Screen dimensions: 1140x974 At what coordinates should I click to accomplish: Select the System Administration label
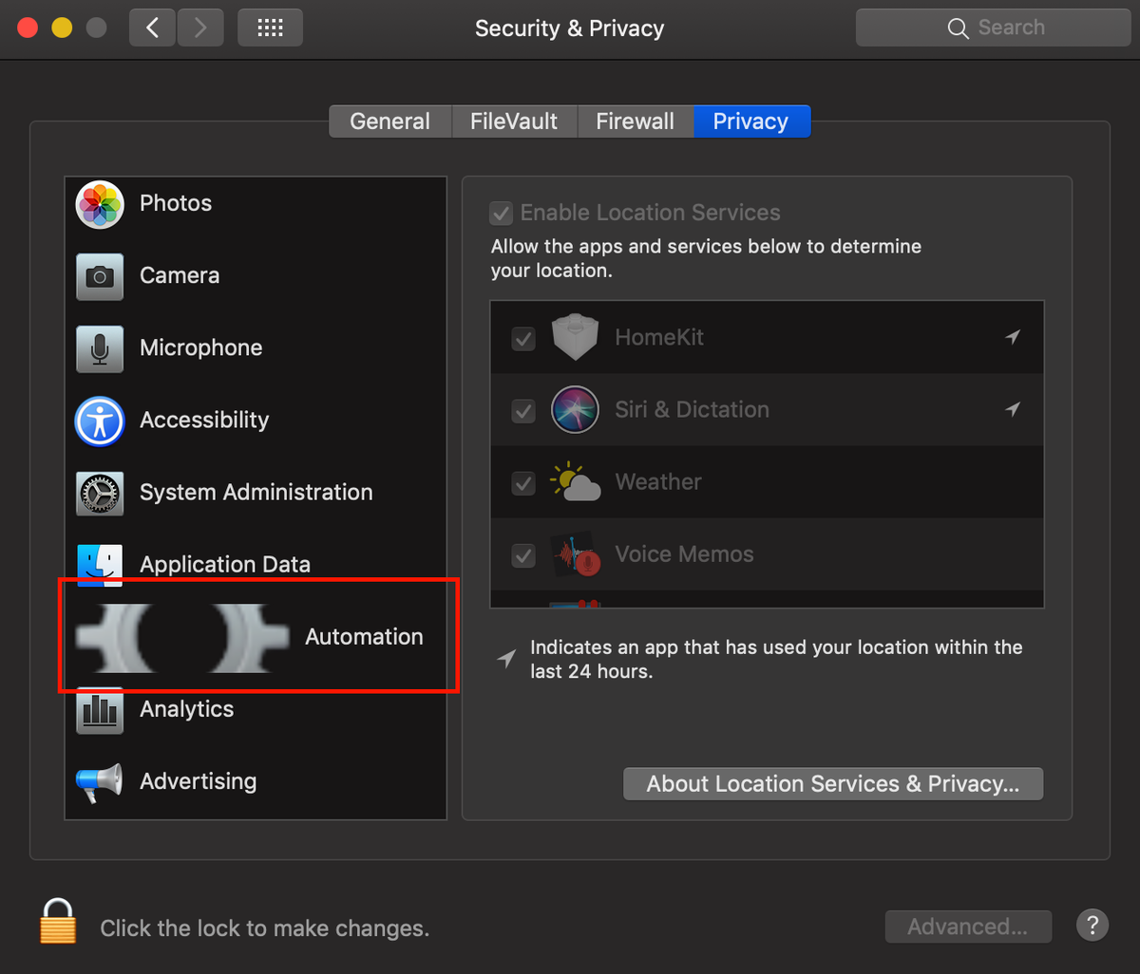click(x=256, y=492)
